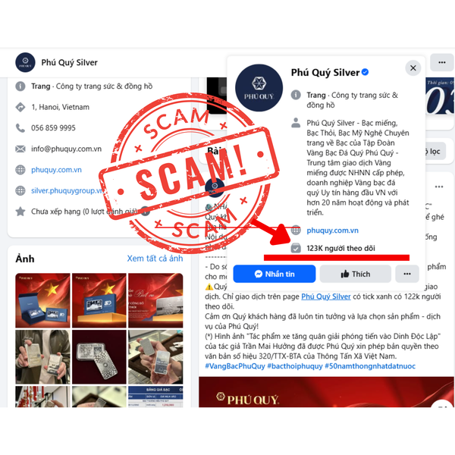
Task: Click the star rating icon beside Chưa xếp hạng
Action: click(x=20, y=212)
